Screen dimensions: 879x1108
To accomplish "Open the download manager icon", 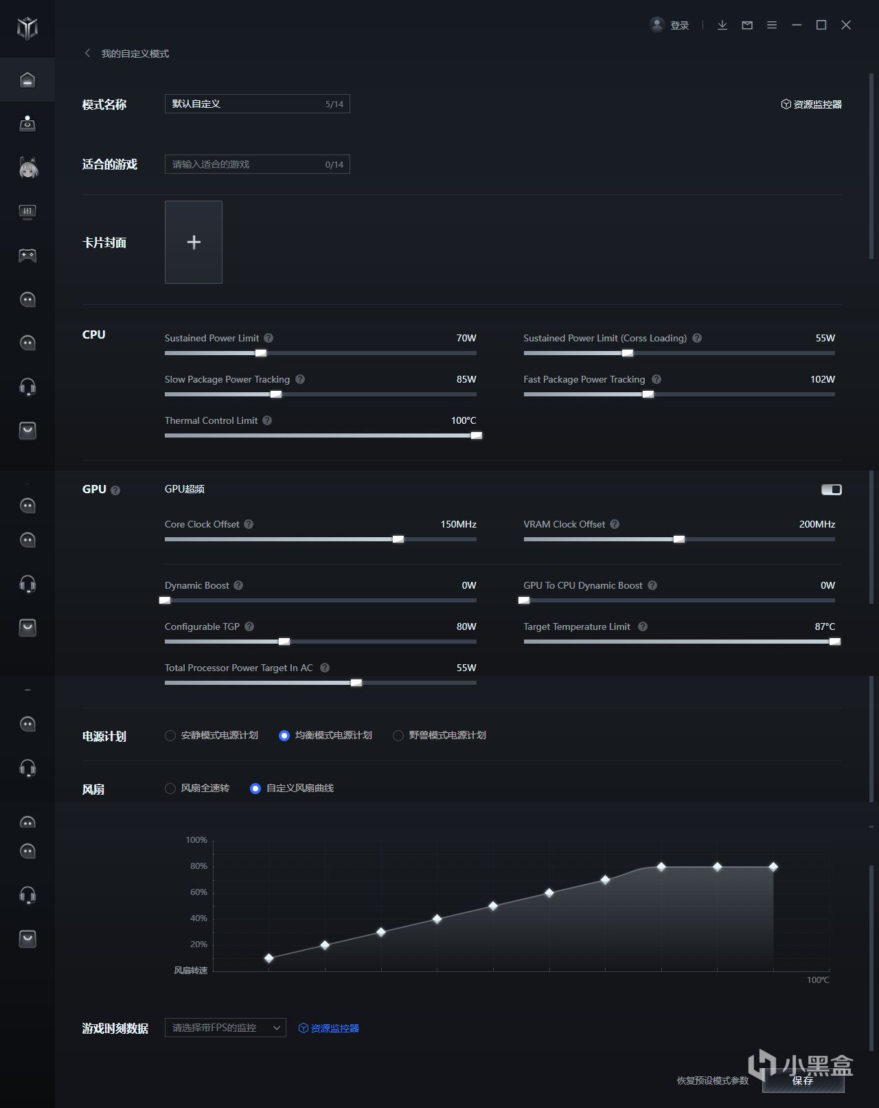I will coord(722,25).
